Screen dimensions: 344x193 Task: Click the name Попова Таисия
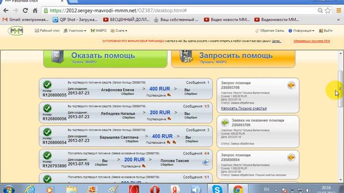[x=175, y=161]
